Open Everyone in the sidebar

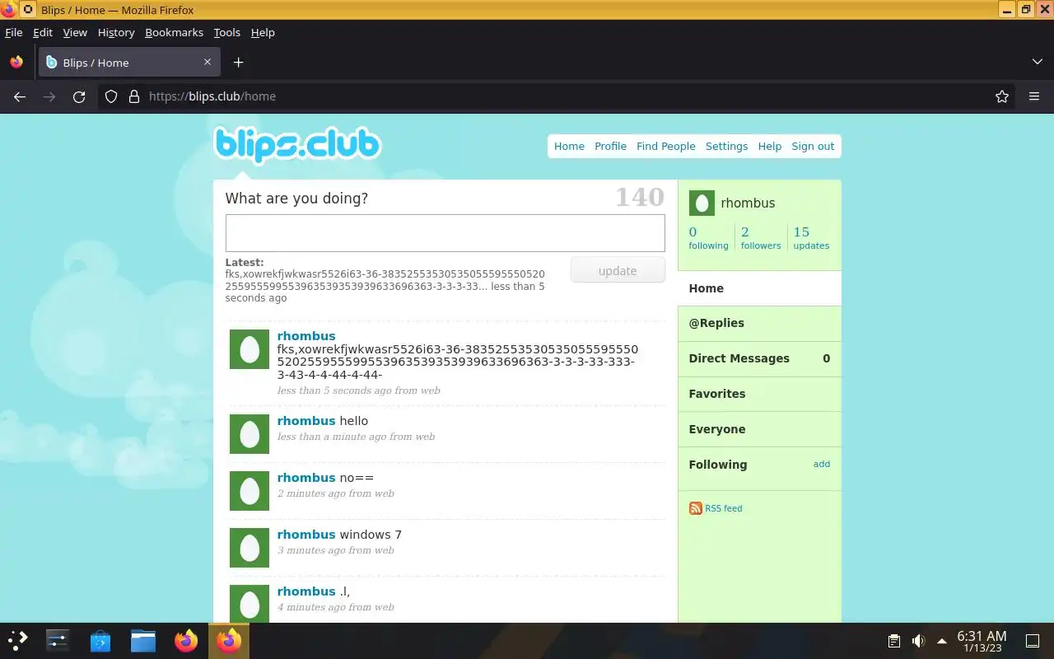(759, 429)
